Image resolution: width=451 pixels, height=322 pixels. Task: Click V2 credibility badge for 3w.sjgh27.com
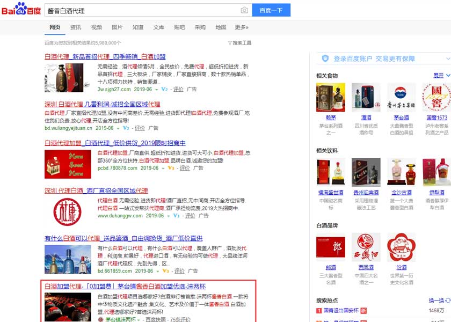tap(164, 90)
